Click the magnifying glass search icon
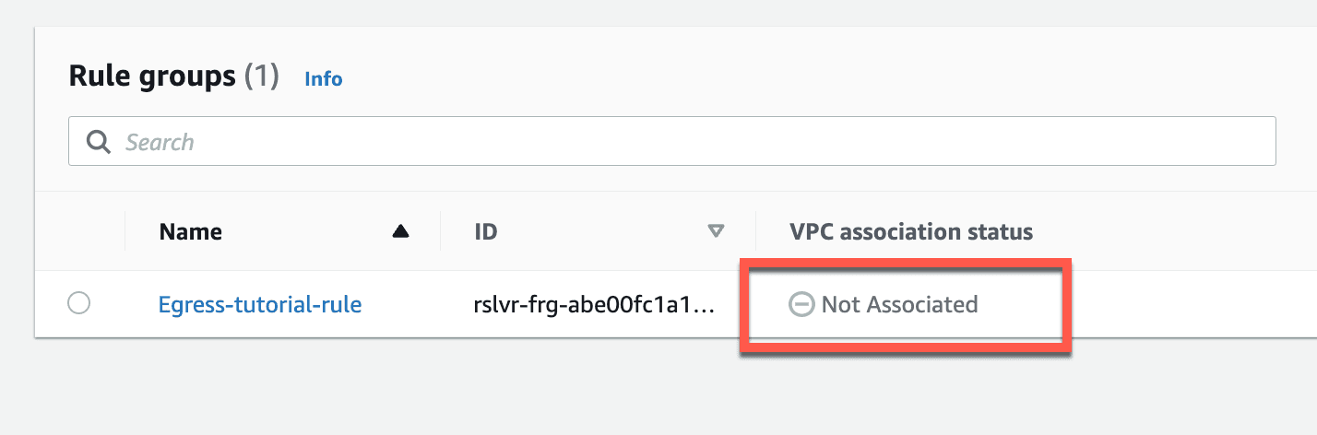 (98, 142)
